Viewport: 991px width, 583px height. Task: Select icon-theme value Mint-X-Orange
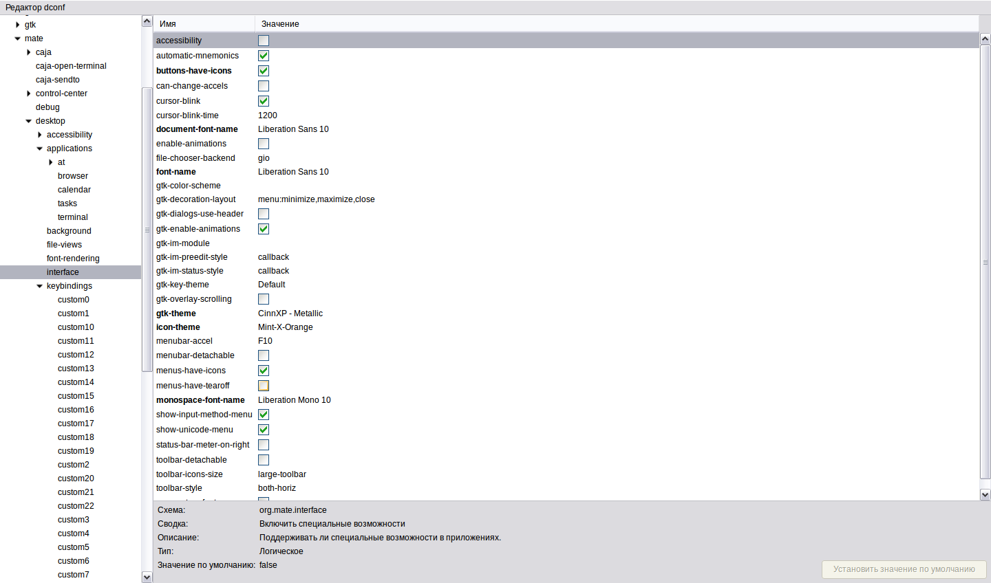click(286, 327)
